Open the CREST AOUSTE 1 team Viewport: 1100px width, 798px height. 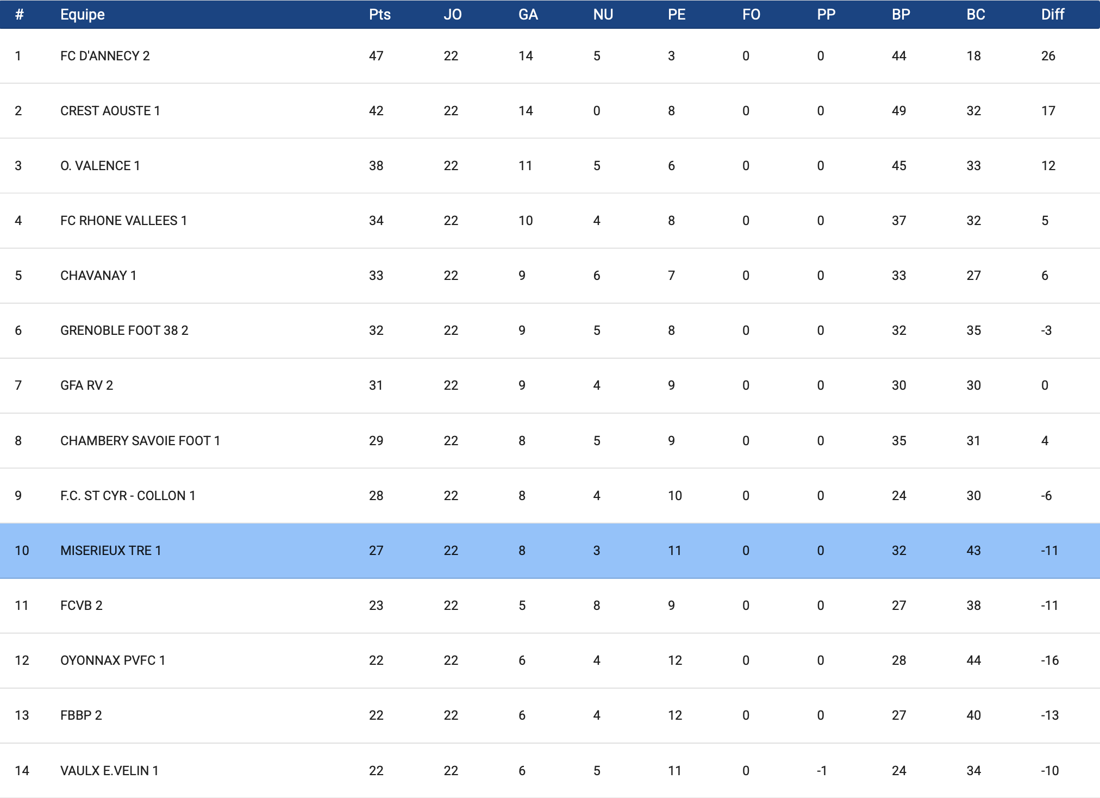(110, 111)
